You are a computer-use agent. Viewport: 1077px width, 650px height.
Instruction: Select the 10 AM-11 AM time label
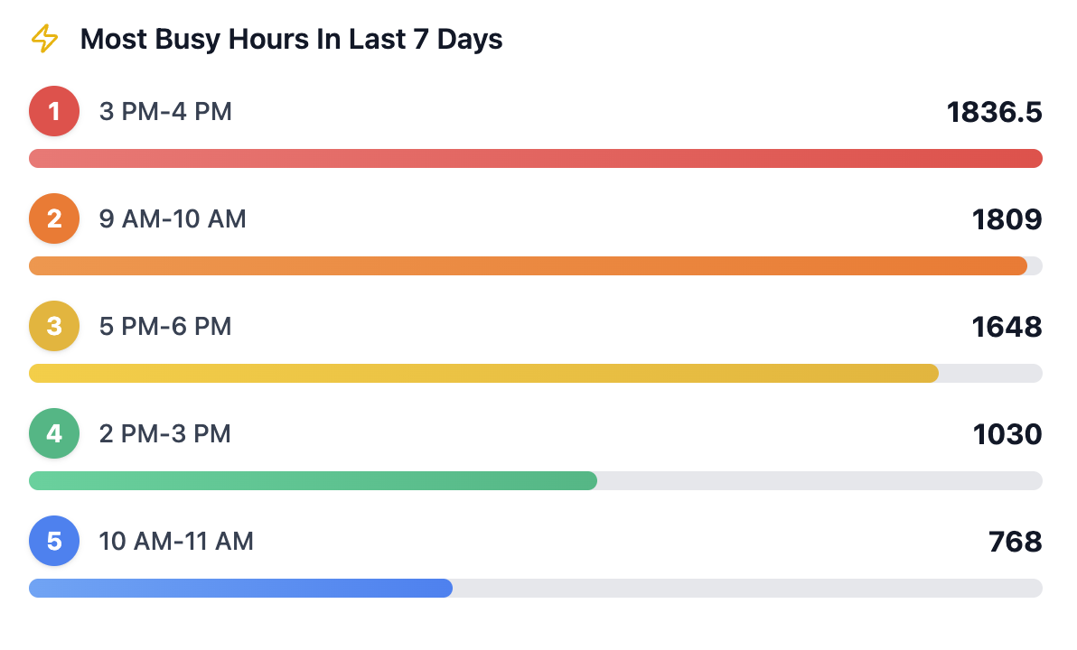click(176, 542)
